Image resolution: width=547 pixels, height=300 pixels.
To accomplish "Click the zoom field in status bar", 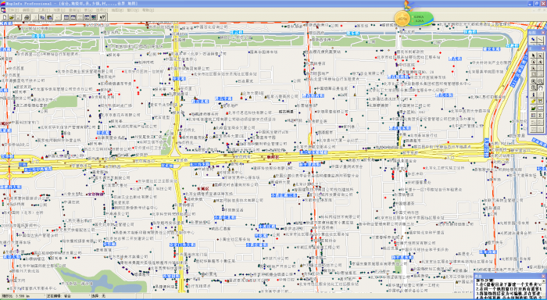I will pyautogui.click(x=22, y=296).
